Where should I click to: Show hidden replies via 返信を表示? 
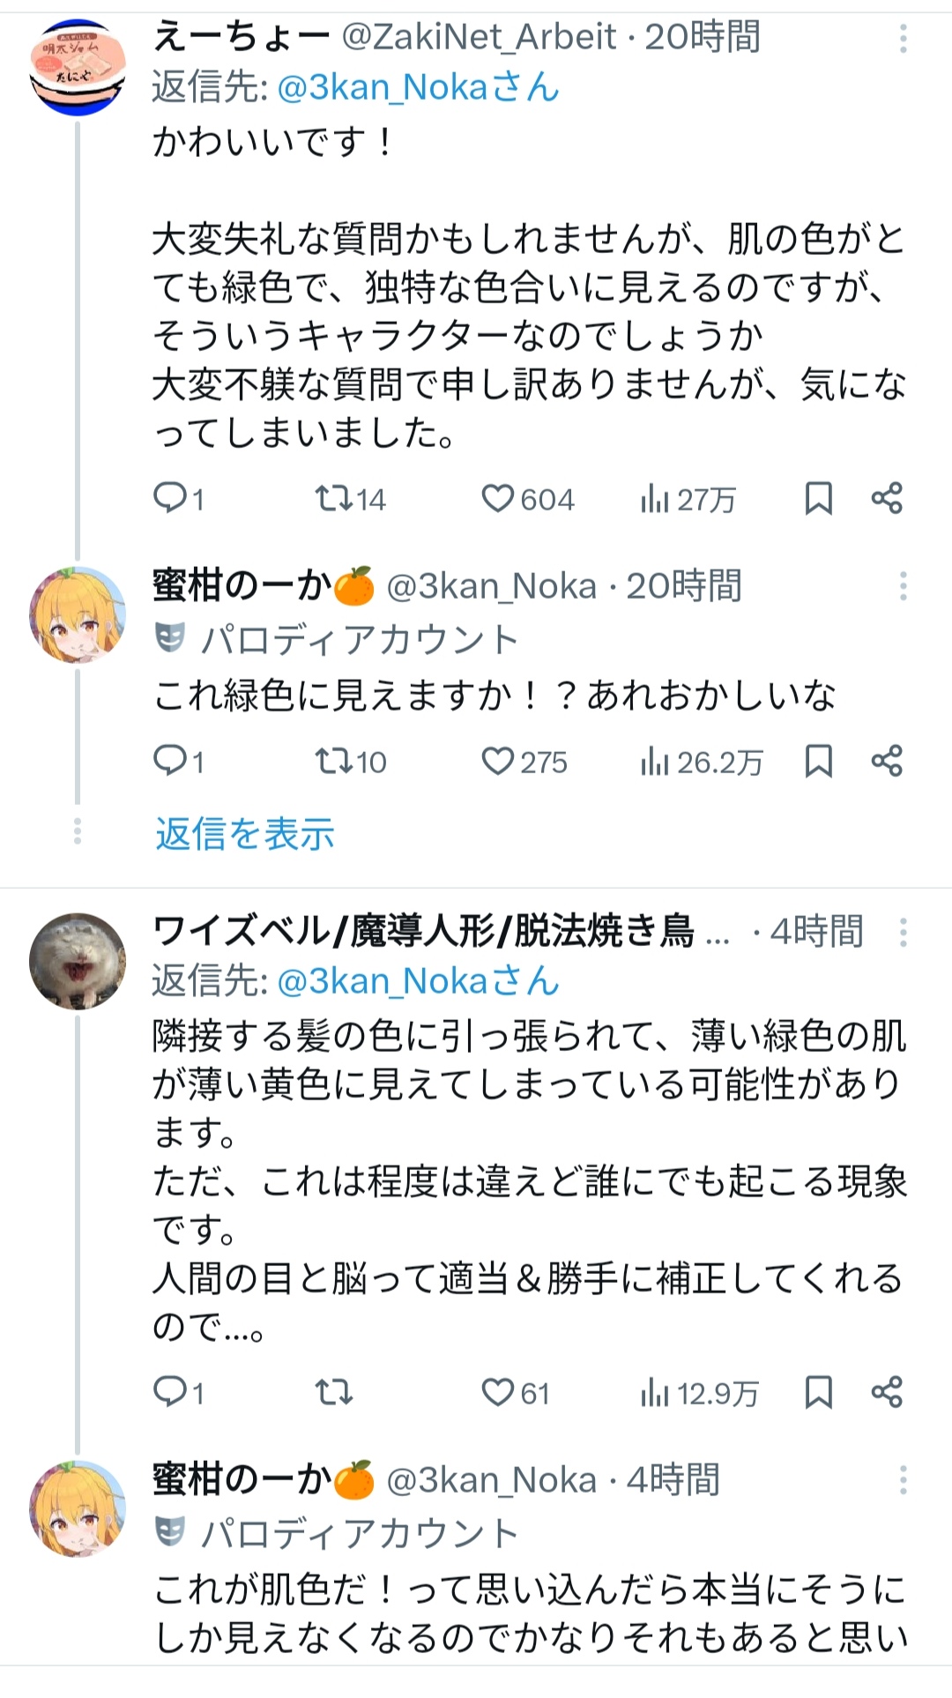[245, 834]
